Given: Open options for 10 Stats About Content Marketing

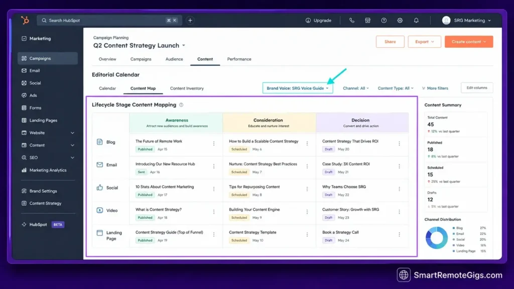Looking at the screenshot, I should point(214,189).
